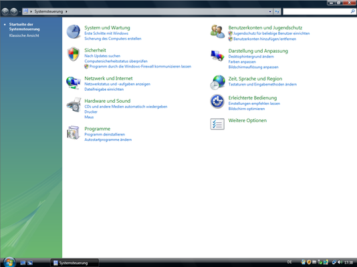Click Desktophintergrund ändern
Image resolution: width=357 pixels, height=267 pixels.
point(251,57)
